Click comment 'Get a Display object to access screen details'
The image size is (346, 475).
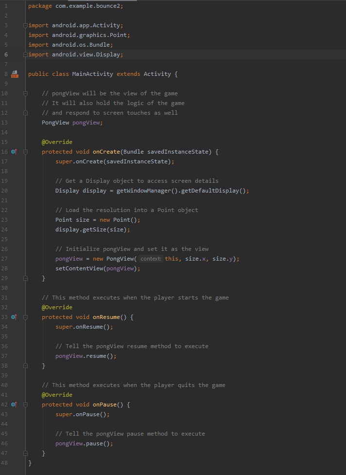point(137,181)
